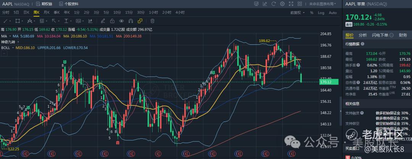Image resolution: width=412 pixels, height=159 pixels.
Task: Expand the Fibonacci tool dropdown arrow
Action: tap(46, 21)
